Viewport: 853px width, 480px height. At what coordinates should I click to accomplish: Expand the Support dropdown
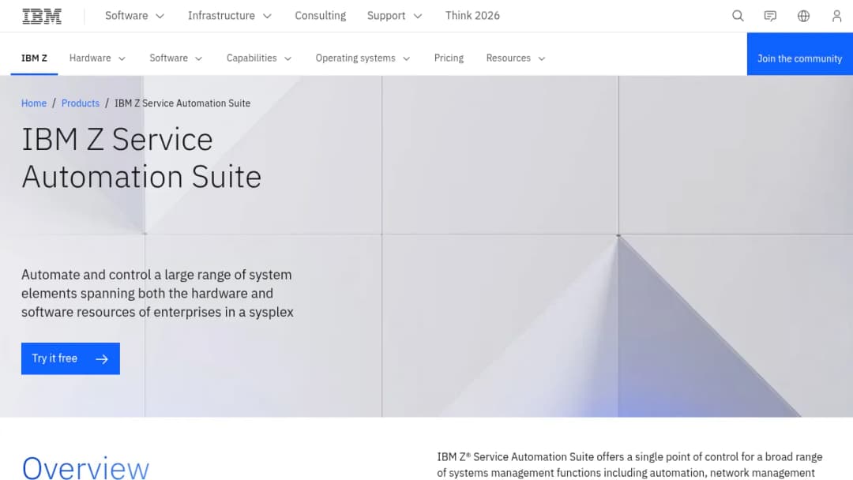pos(394,16)
